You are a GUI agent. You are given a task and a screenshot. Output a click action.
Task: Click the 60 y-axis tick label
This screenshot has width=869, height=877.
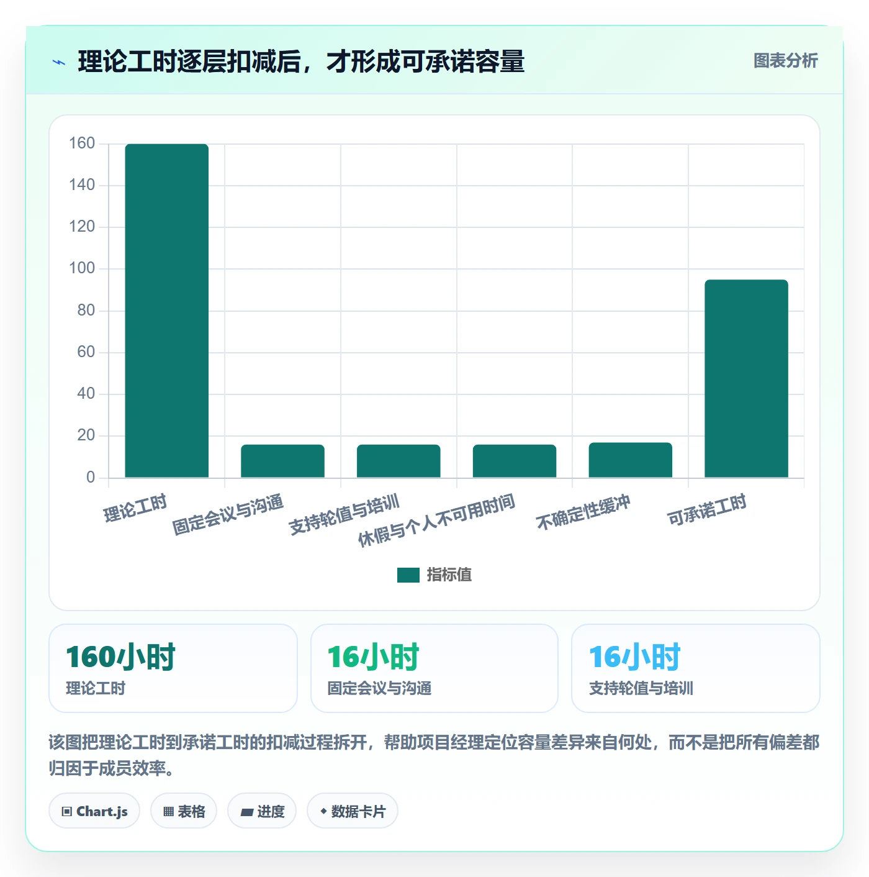pyautogui.click(x=86, y=352)
